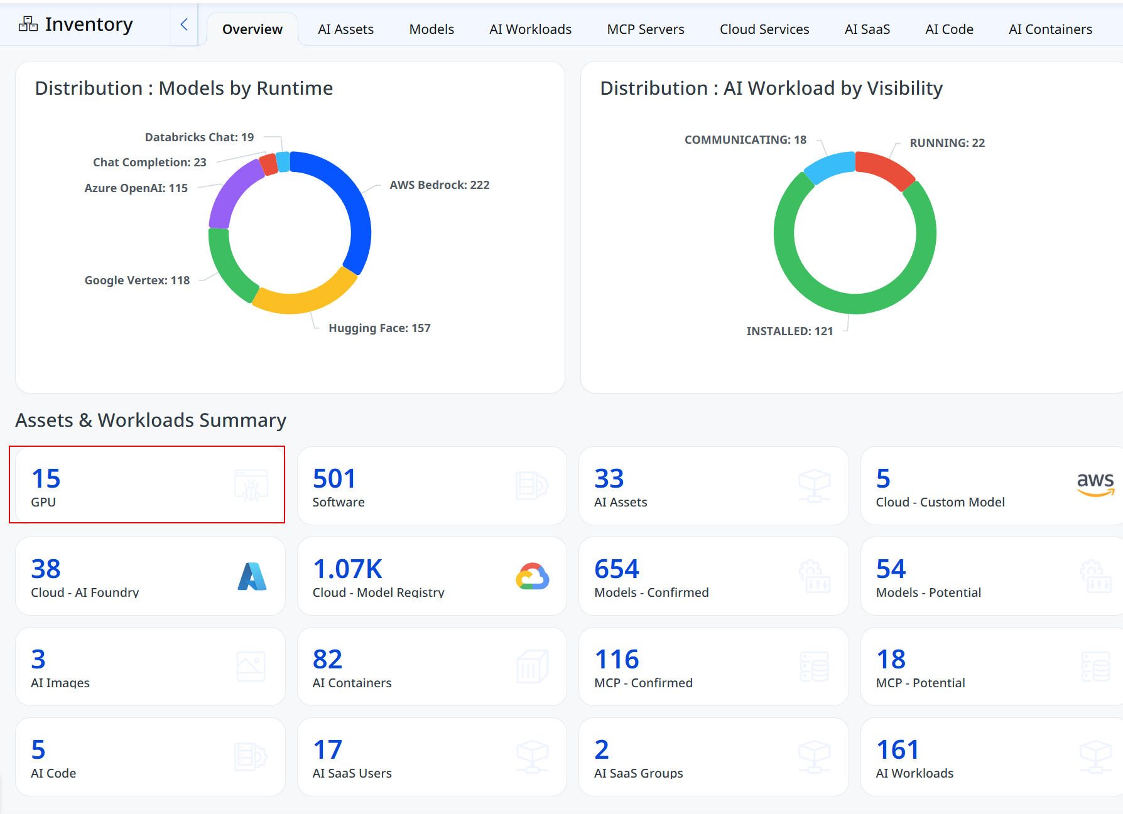This screenshot has height=814, width=1123.
Task: Click the 'Google Vertex: 118' chart label
Action: tap(137, 281)
